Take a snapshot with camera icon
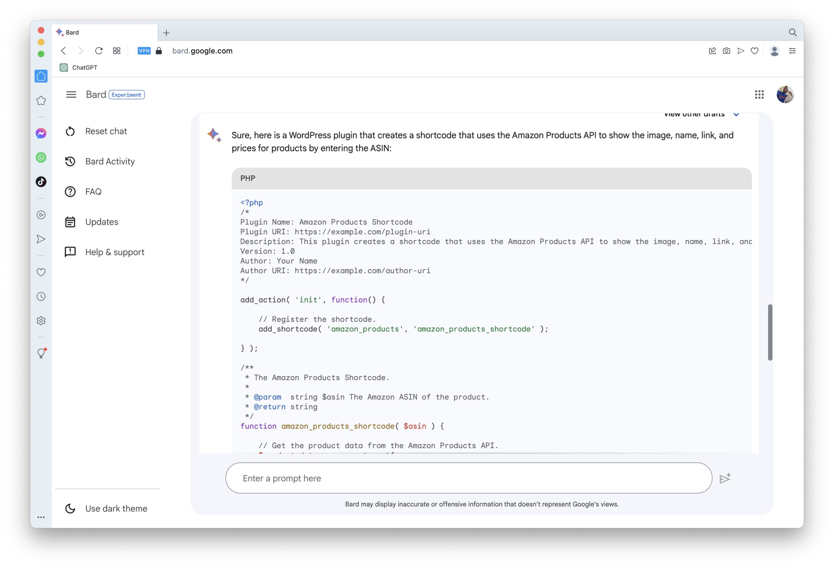Screen dimensions: 834x568 point(726,51)
